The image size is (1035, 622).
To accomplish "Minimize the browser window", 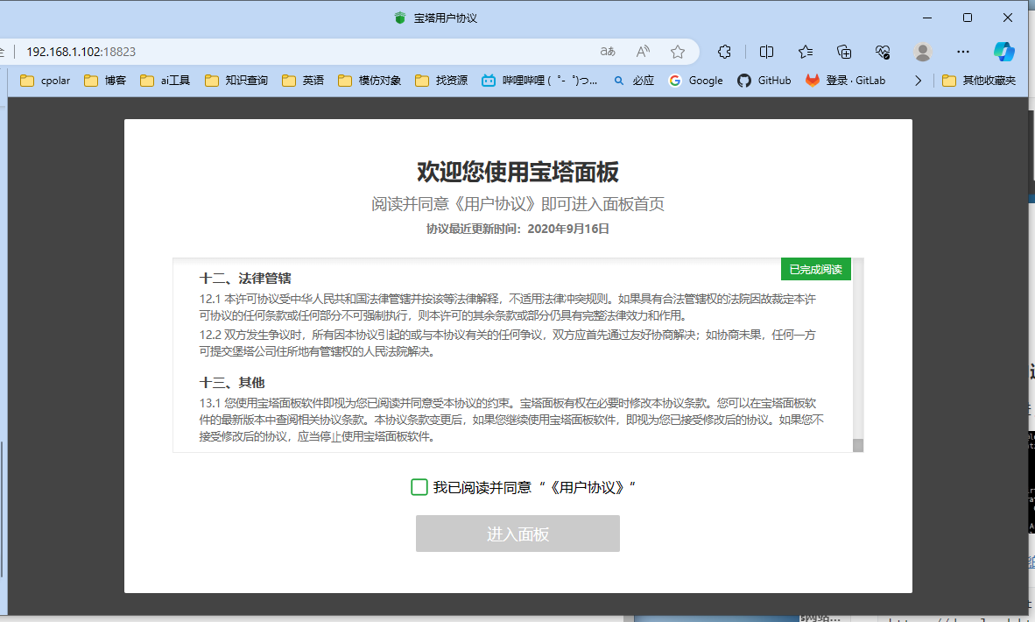I will 926,18.
